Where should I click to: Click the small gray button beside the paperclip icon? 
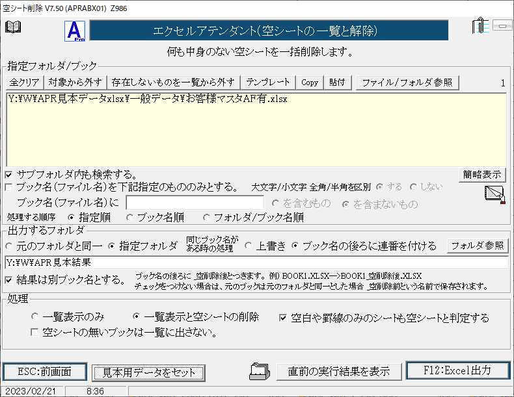tap(502, 26)
